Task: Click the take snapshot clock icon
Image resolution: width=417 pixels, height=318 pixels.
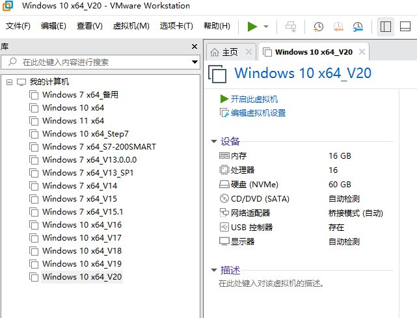Action: pyautogui.click(x=318, y=27)
